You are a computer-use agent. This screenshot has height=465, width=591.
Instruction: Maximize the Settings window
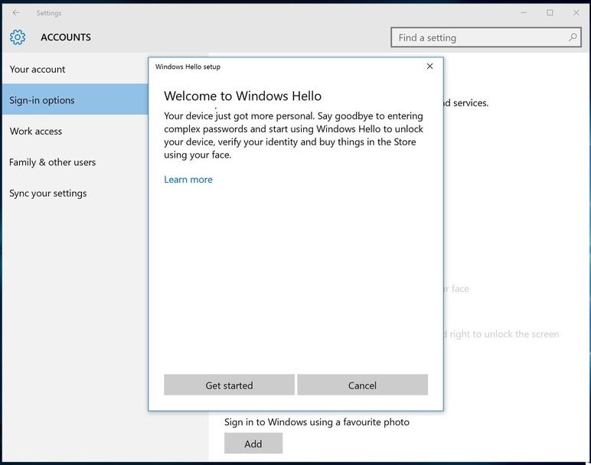pyautogui.click(x=550, y=13)
